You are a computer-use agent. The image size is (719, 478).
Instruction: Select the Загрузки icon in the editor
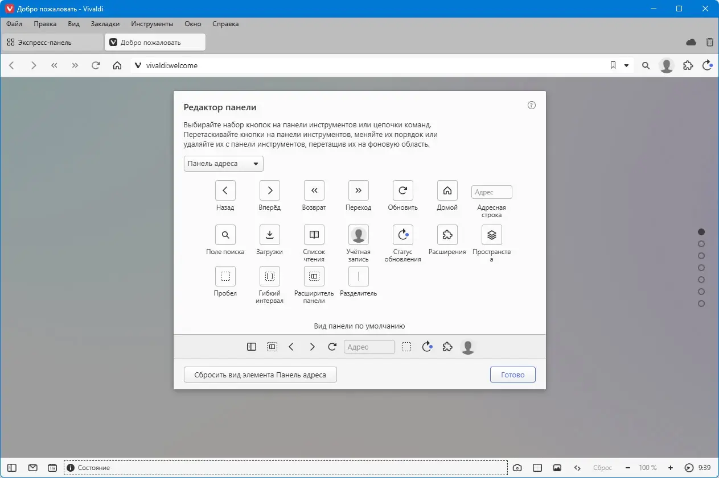click(269, 234)
